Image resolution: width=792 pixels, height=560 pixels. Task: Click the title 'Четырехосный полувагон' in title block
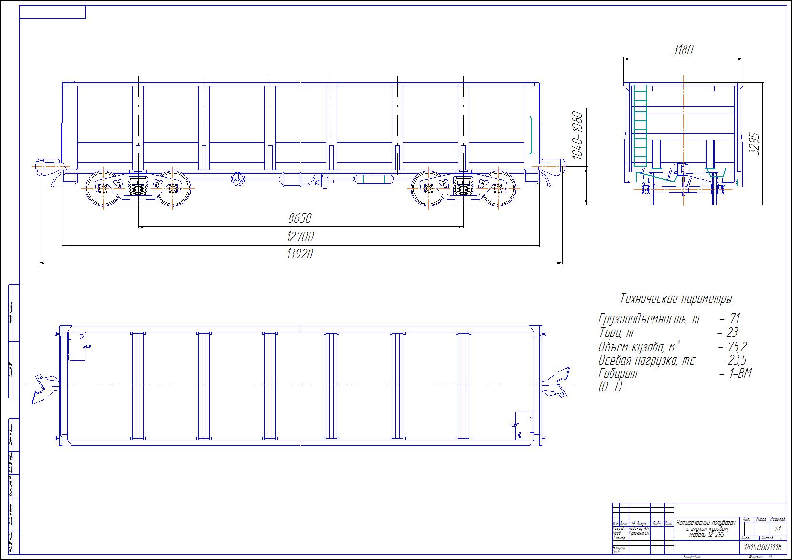pyautogui.click(x=706, y=524)
